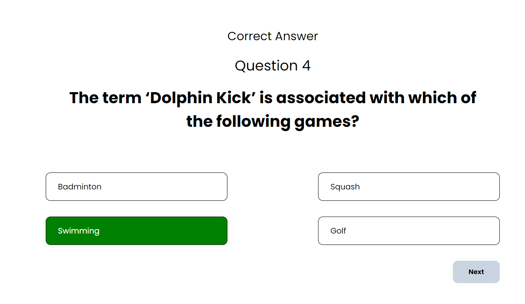Click the Question 4 label
The height and width of the screenshot is (304, 525).
272,66
